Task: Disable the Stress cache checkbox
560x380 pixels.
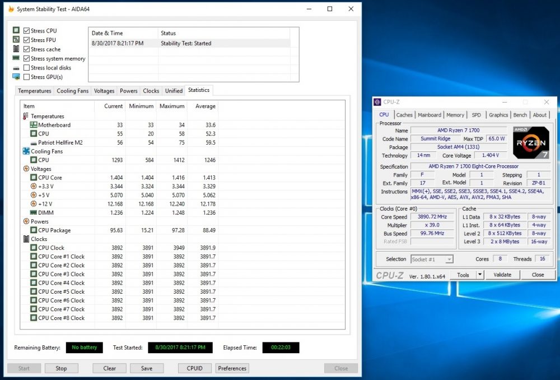Action: tap(26, 49)
